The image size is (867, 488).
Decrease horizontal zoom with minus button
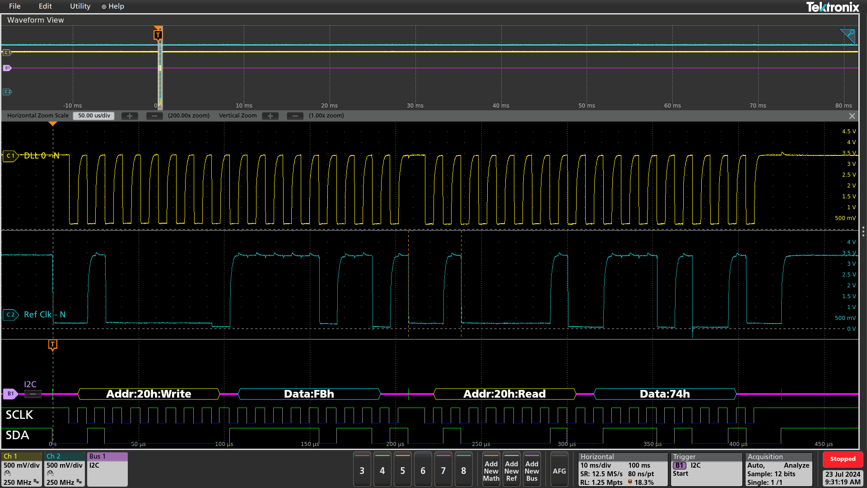tap(154, 116)
